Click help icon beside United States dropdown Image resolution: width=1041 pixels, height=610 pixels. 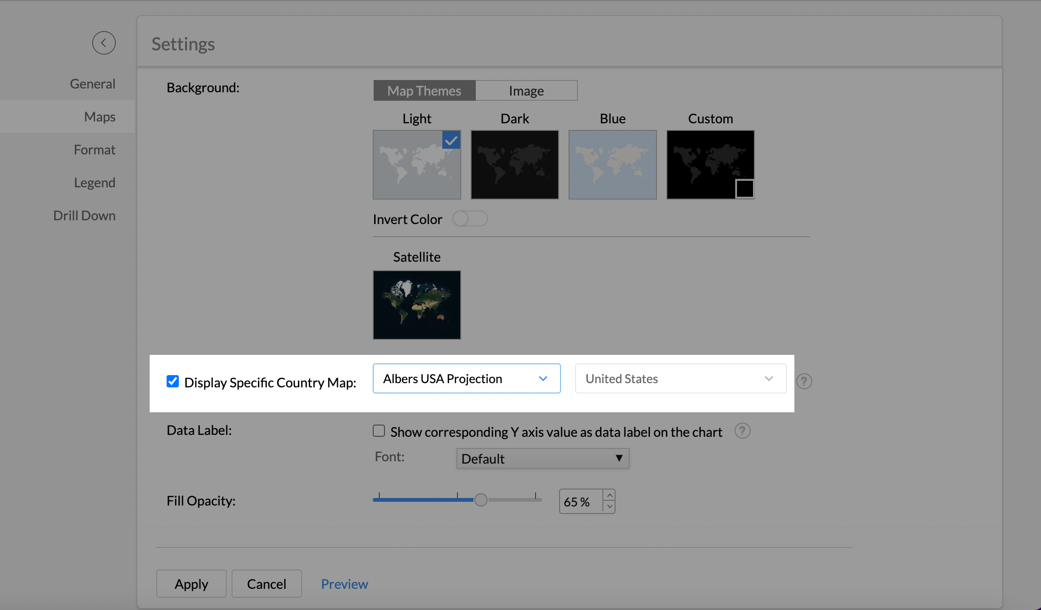coord(804,381)
